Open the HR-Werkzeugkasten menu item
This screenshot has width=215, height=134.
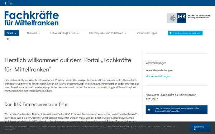64,33
